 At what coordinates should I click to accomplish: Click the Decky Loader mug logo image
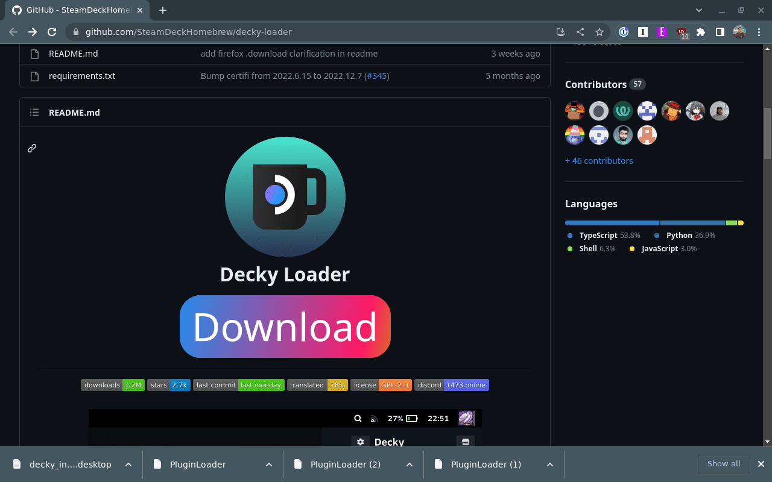tap(285, 197)
